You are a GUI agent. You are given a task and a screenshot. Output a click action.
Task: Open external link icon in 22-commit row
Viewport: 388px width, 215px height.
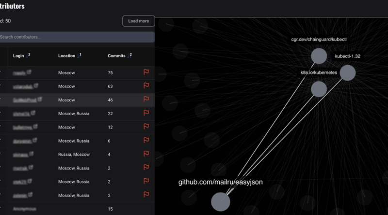coord(33,113)
